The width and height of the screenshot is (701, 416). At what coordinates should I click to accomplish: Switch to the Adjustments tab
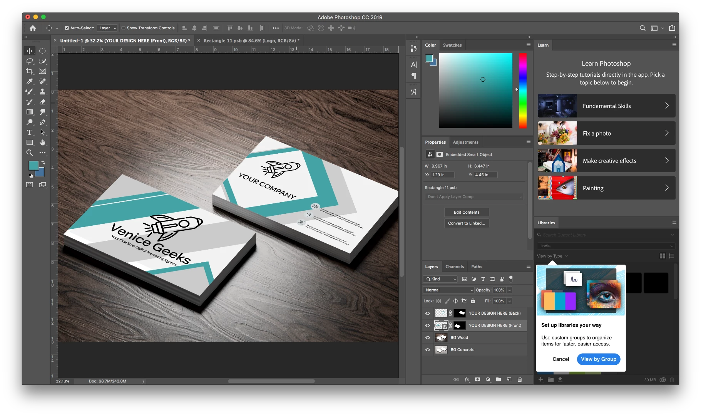point(465,142)
